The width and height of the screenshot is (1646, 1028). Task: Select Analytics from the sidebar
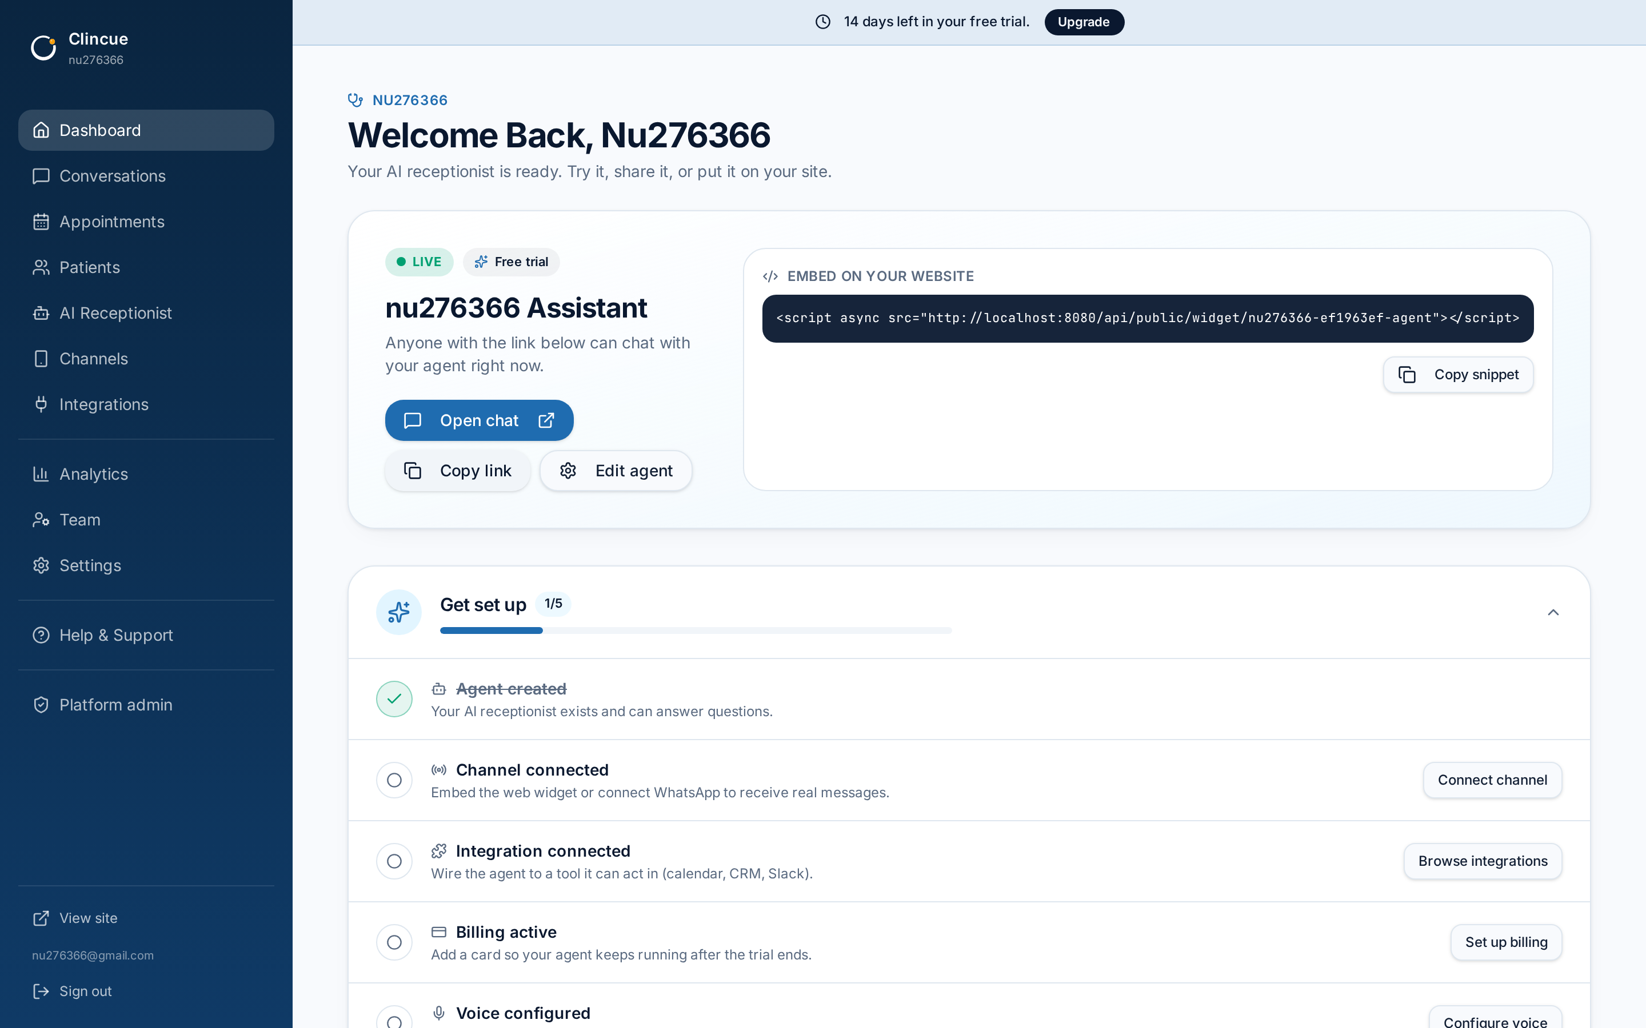pyautogui.click(x=146, y=474)
